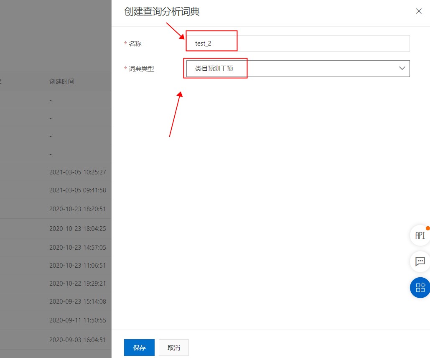
Task: Open the chat feedback icon
Action: (x=420, y=261)
